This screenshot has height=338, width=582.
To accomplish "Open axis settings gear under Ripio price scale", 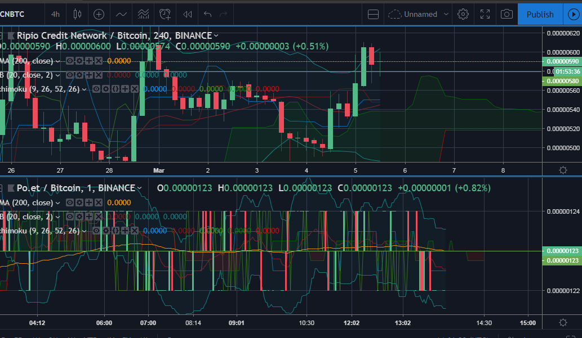I will tap(563, 170).
